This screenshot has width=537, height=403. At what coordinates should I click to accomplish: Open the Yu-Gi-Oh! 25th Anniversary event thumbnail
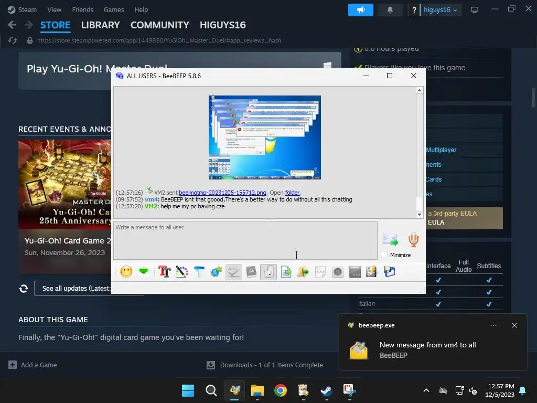click(65, 184)
